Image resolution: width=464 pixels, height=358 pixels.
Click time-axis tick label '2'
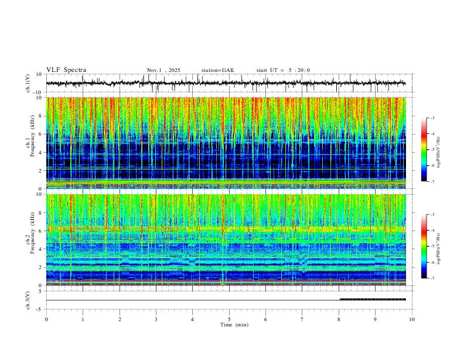pos(120,319)
